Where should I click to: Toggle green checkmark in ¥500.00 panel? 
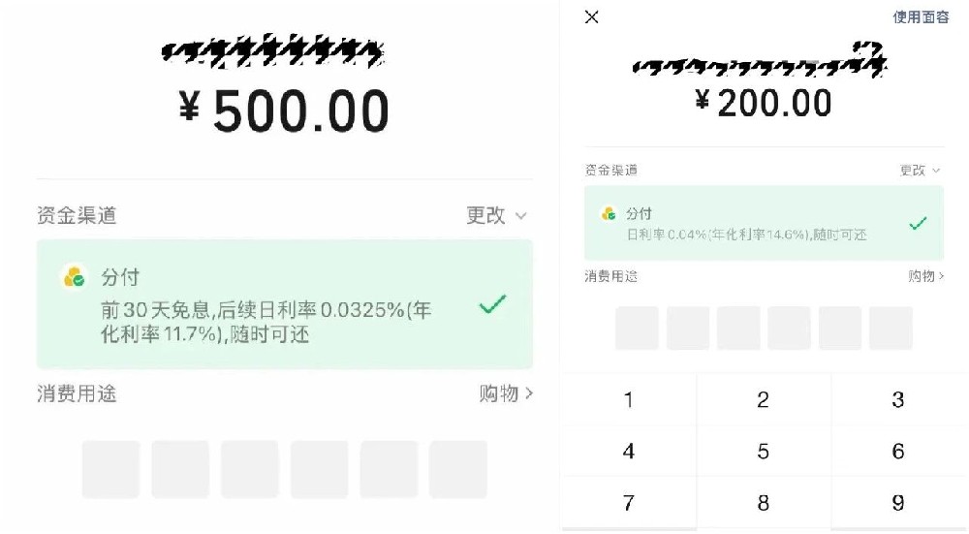pos(492,305)
